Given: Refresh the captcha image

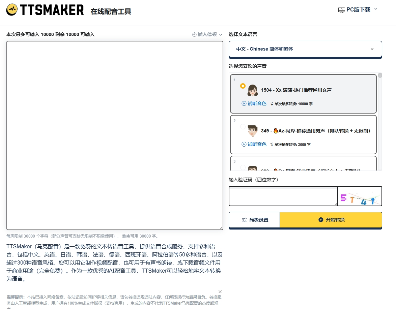Looking at the screenshot, I should (x=360, y=196).
